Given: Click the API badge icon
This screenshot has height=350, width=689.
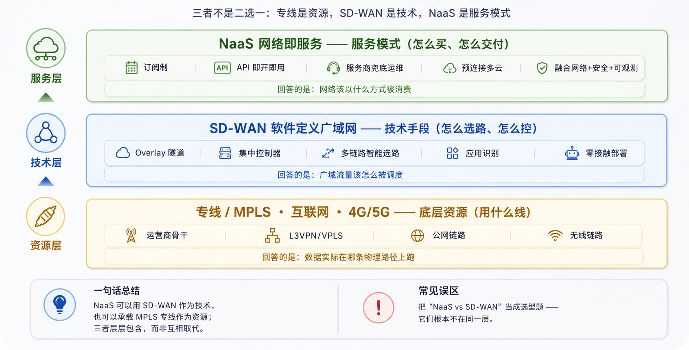Looking at the screenshot, I should coord(222,68).
